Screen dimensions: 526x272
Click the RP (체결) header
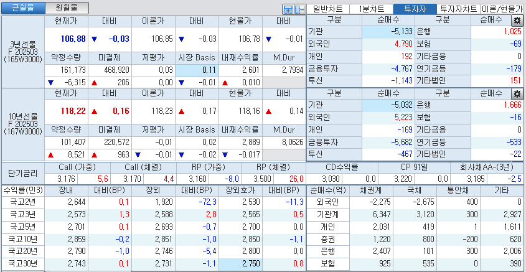pos(273,167)
